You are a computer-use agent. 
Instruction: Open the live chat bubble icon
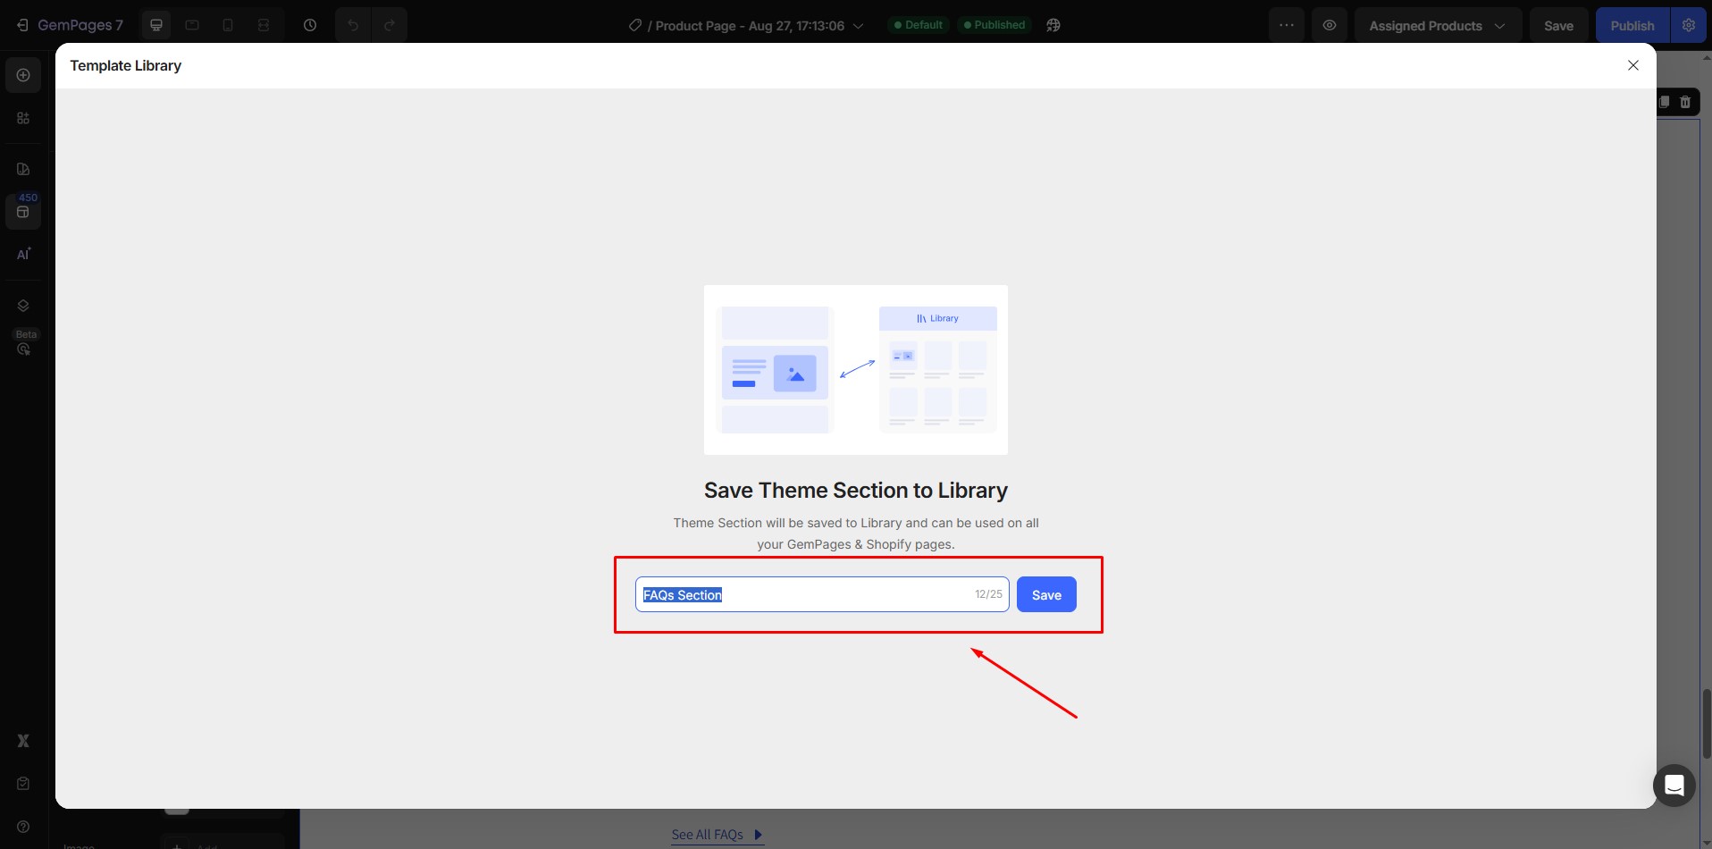click(1674, 786)
